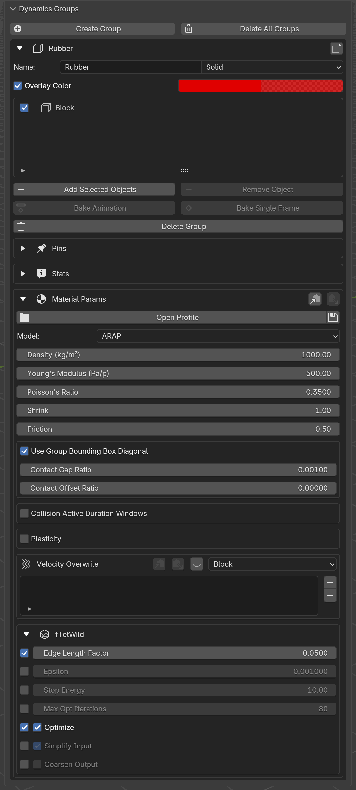The height and width of the screenshot is (790, 356).
Task: Disable Use Group Bounding Box Diagonal
Action: click(x=24, y=451)
